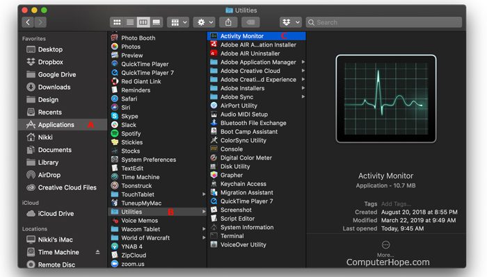This screenshot has height=277, width=487.
Task: Select the AirPort Utility icon
Action: (214, 106)
